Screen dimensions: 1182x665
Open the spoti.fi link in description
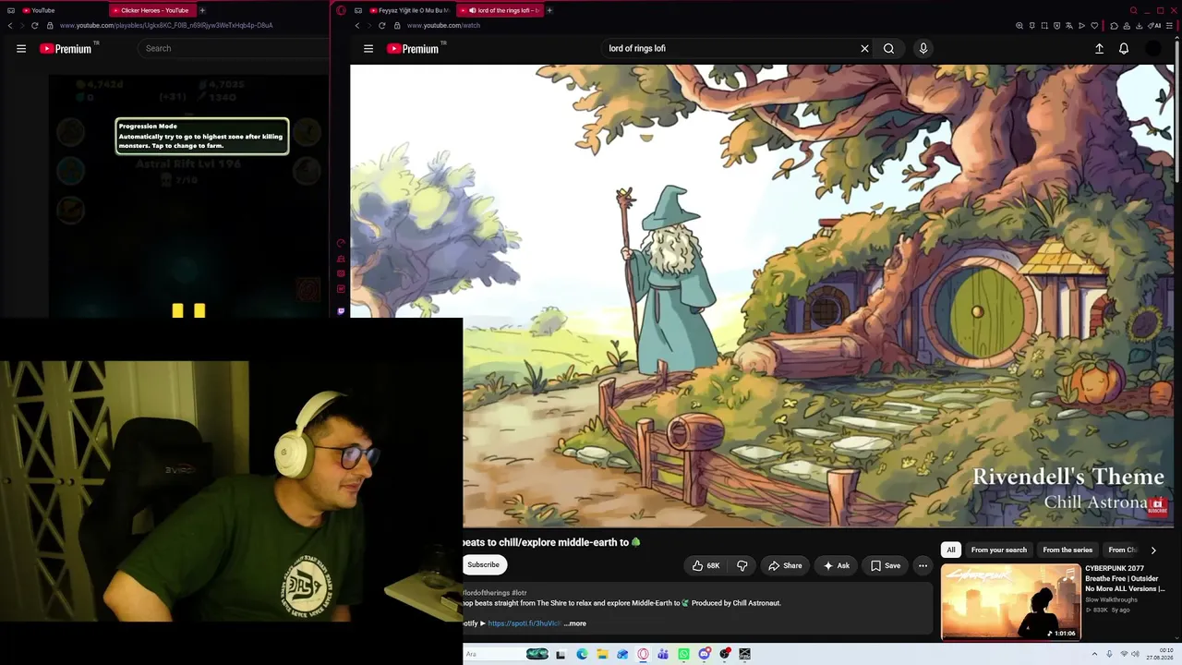tap(525, 623)
